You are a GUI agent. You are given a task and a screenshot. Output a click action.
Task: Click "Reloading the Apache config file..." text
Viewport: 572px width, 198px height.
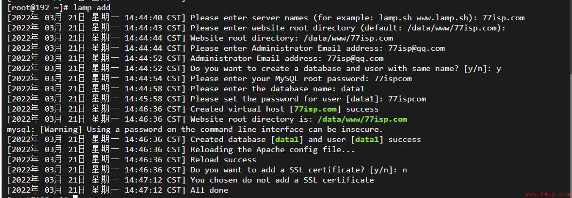click(x=272, y=149)
